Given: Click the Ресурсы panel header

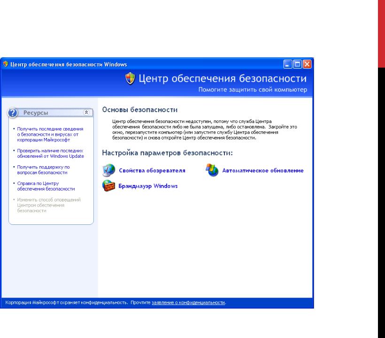Looking at the screenshot, I should pyautogui.click(x=51, y=113).
